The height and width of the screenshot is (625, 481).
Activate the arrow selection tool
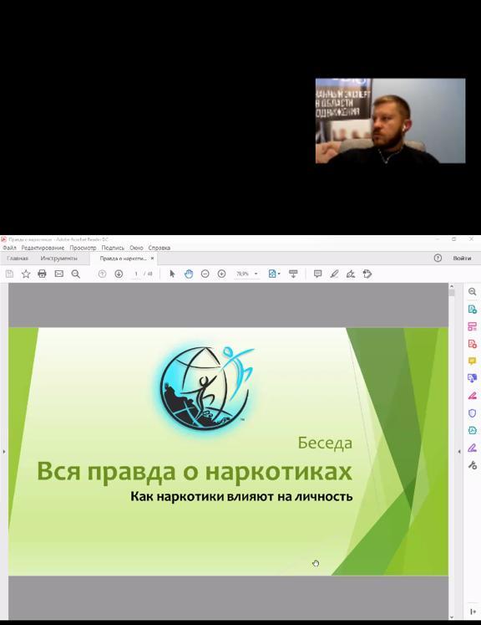(x=172, y=274)
